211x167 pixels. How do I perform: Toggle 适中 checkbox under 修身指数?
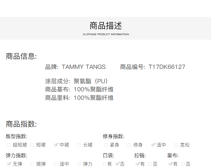[153, 145]
